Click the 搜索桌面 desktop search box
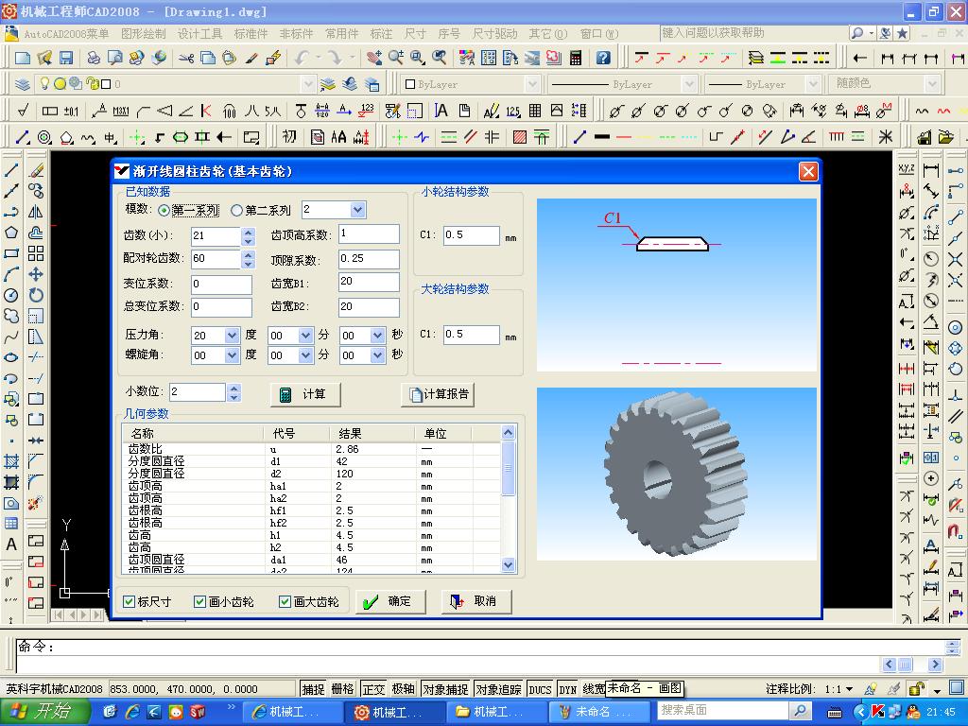Screen dimensions: 968x726 pos(723,711)
